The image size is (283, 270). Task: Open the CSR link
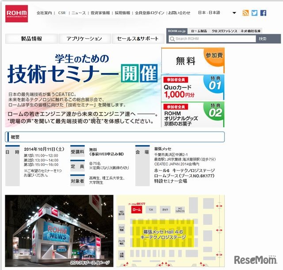tap(62, 13)
